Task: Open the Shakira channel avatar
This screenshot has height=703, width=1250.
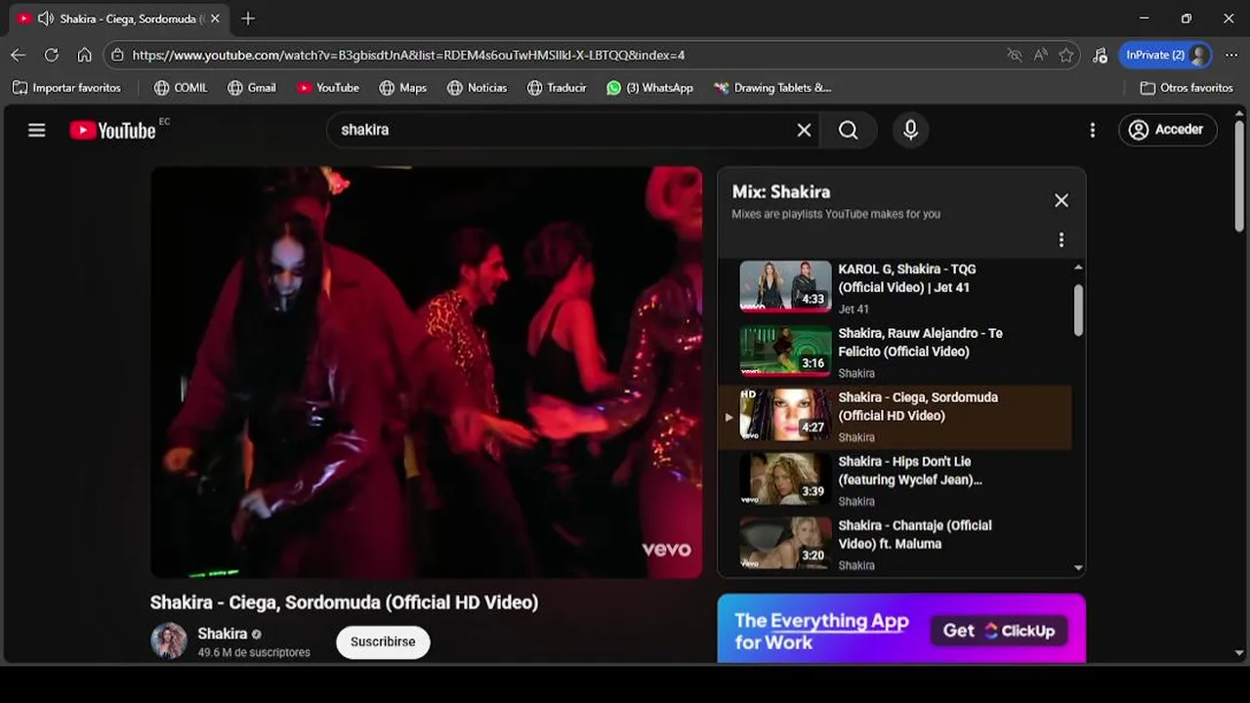Action: (168, 641)
